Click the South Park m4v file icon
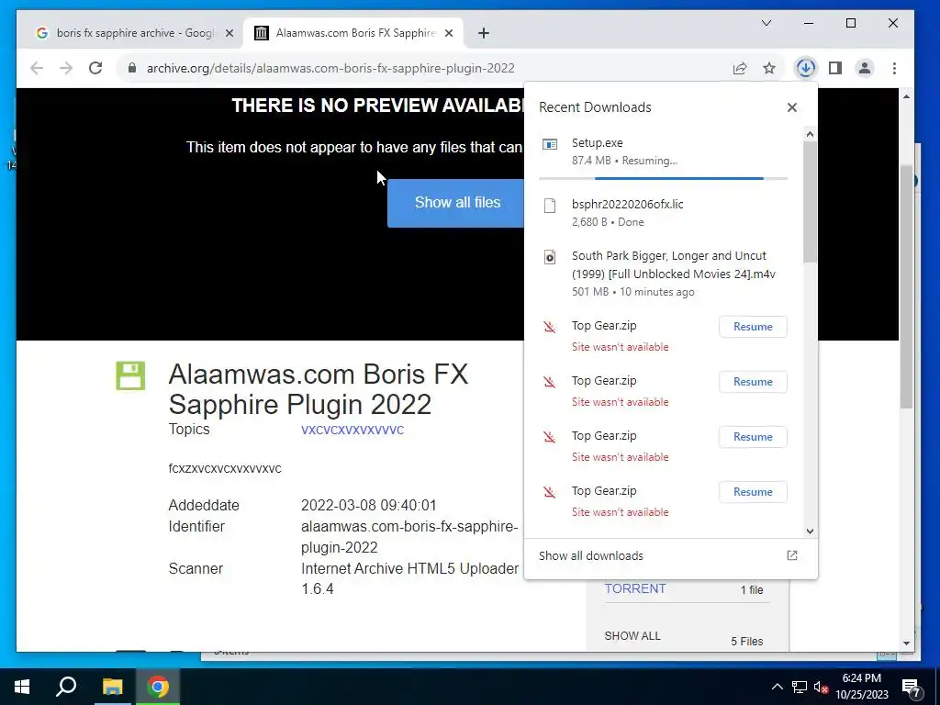The image size is (940, 705). point(550,257)
